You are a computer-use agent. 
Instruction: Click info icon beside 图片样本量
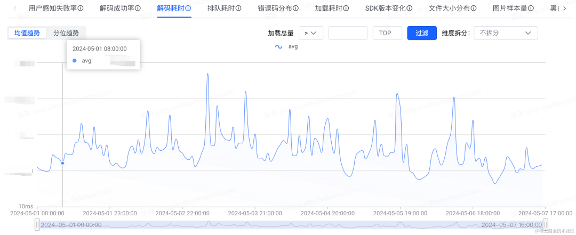(531, 8)
